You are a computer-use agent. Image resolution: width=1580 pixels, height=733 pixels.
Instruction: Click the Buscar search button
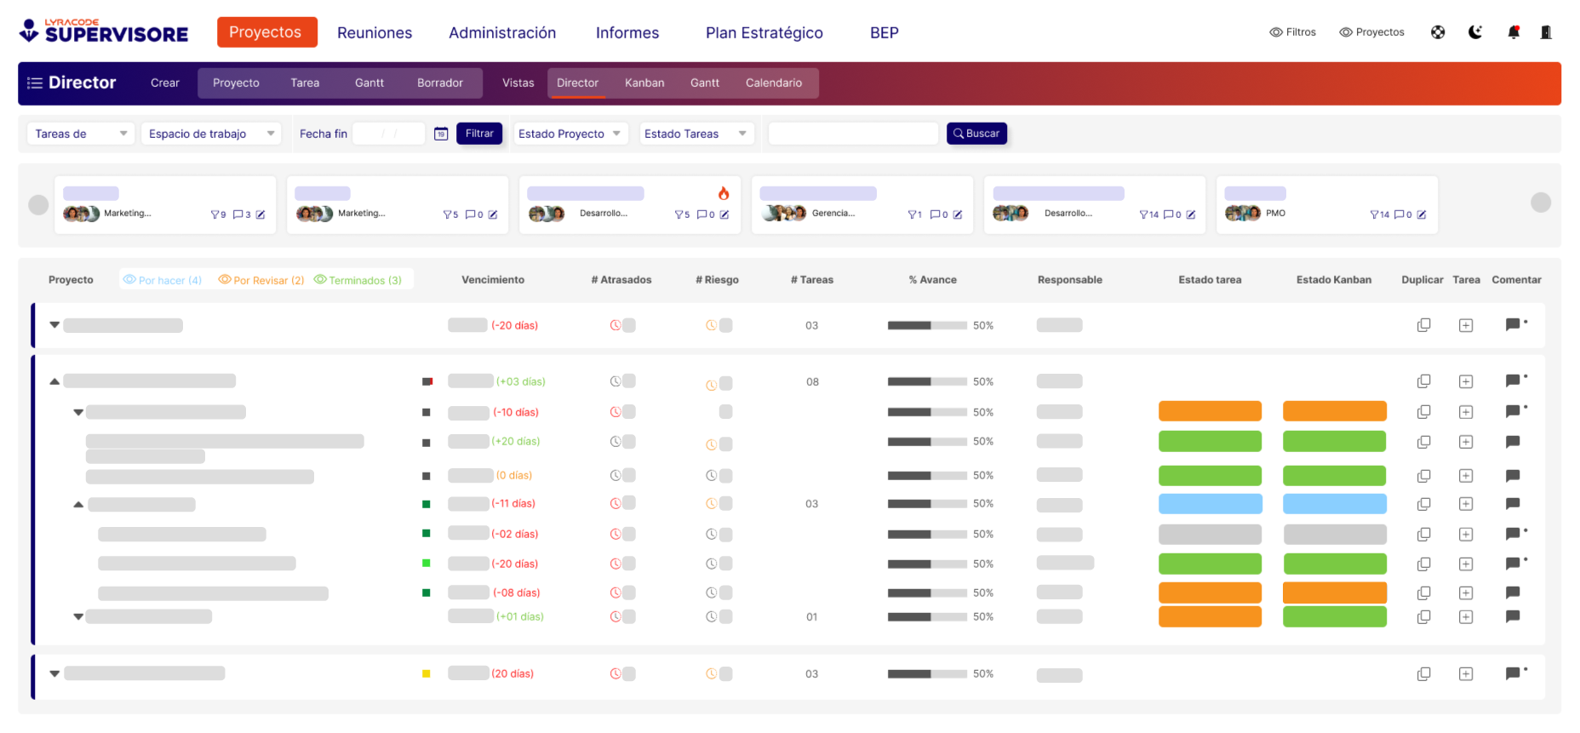click(x=976, y=134)
